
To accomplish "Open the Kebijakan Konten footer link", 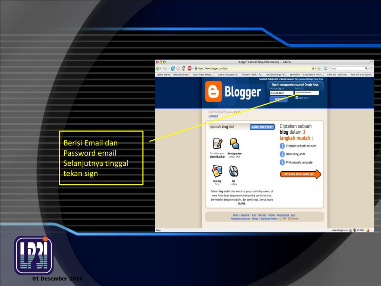I will (x=269, y=219).
